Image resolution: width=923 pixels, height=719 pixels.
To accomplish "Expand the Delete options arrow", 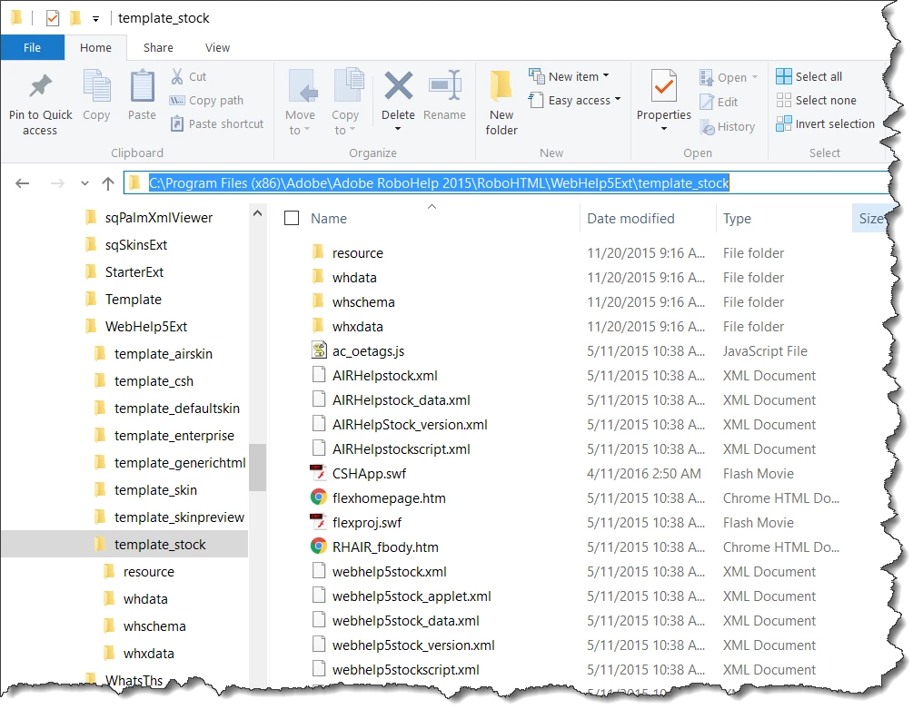I will coord(398,129).
